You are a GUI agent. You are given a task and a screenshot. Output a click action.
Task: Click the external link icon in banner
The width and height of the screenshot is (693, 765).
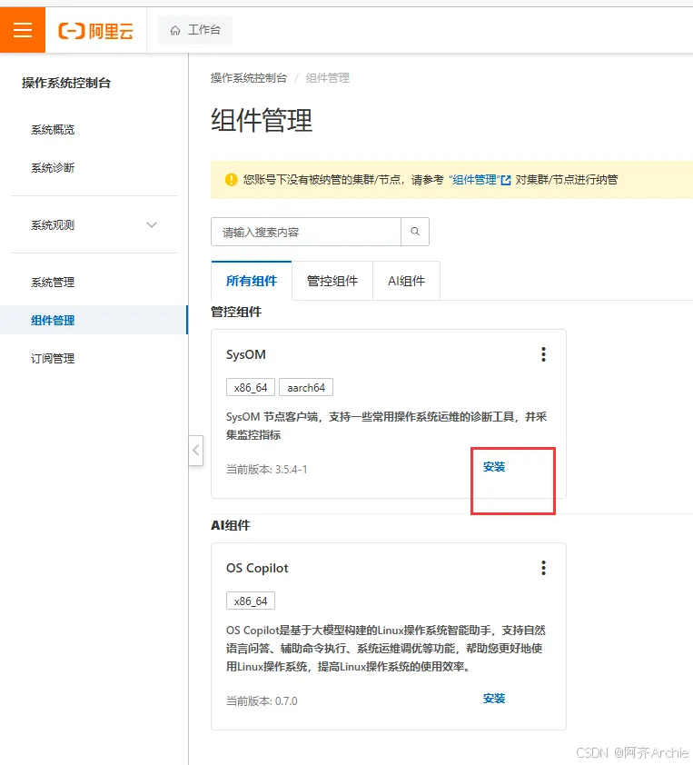(506, 180)
